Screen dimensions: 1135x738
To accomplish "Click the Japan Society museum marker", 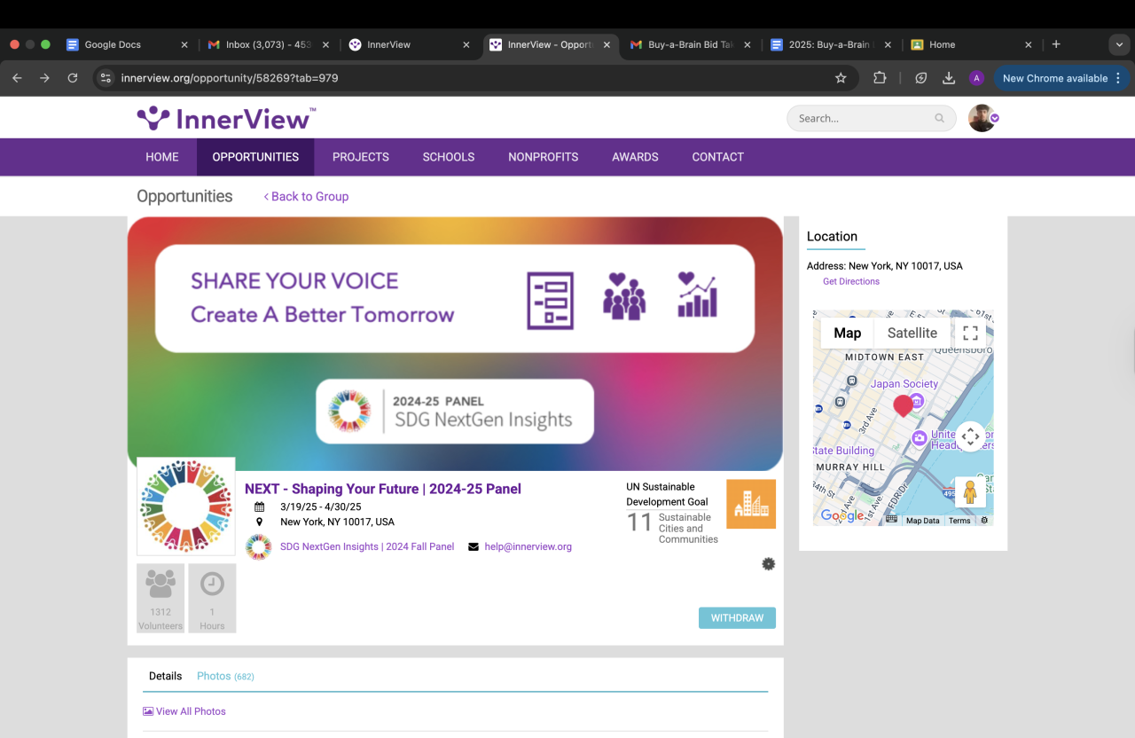I will click(x=917, y=402).
